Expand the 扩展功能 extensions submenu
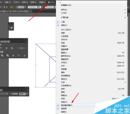This screenshot has width=130, height=114. click(x=92, y=17)
